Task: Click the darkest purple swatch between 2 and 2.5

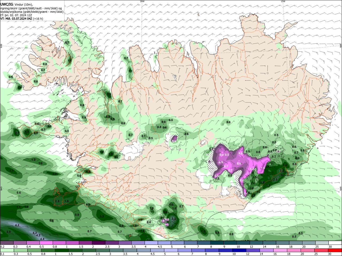Action: (99, 243)
